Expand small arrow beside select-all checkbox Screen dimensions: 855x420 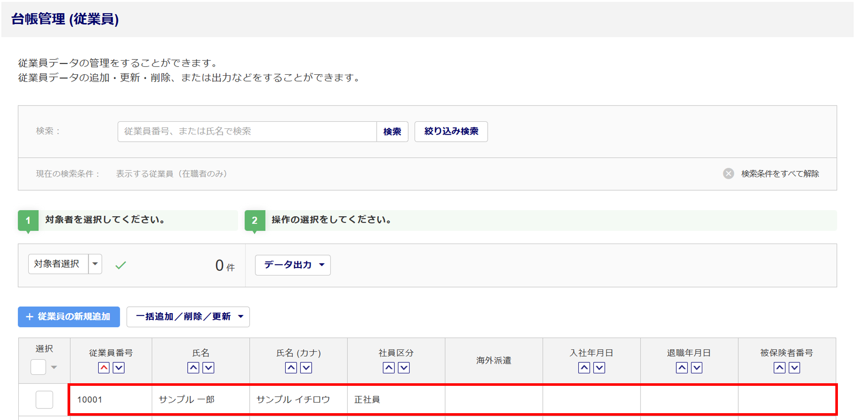coord(54,367)
